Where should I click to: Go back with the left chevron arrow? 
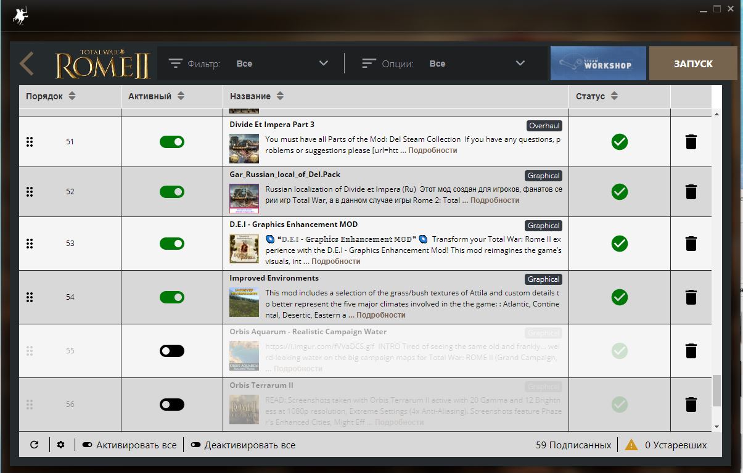tap(27, 64)
